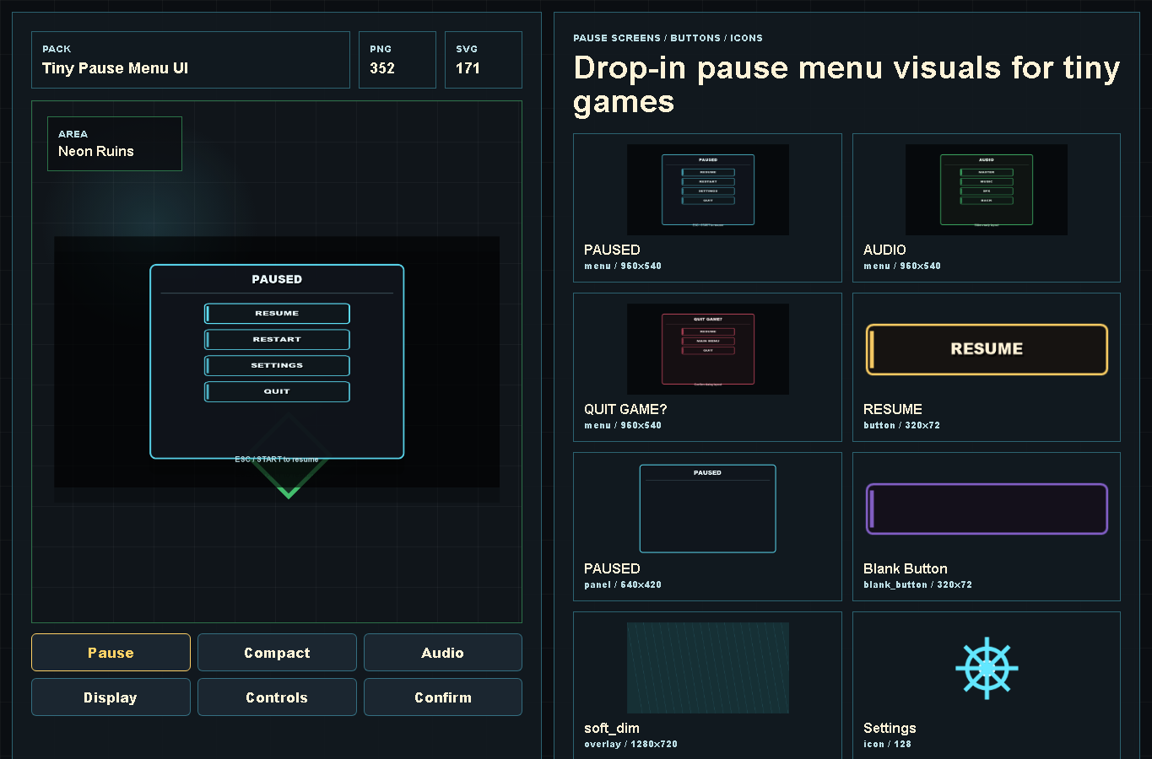Click the PNG 352 count box

point(398,60)
